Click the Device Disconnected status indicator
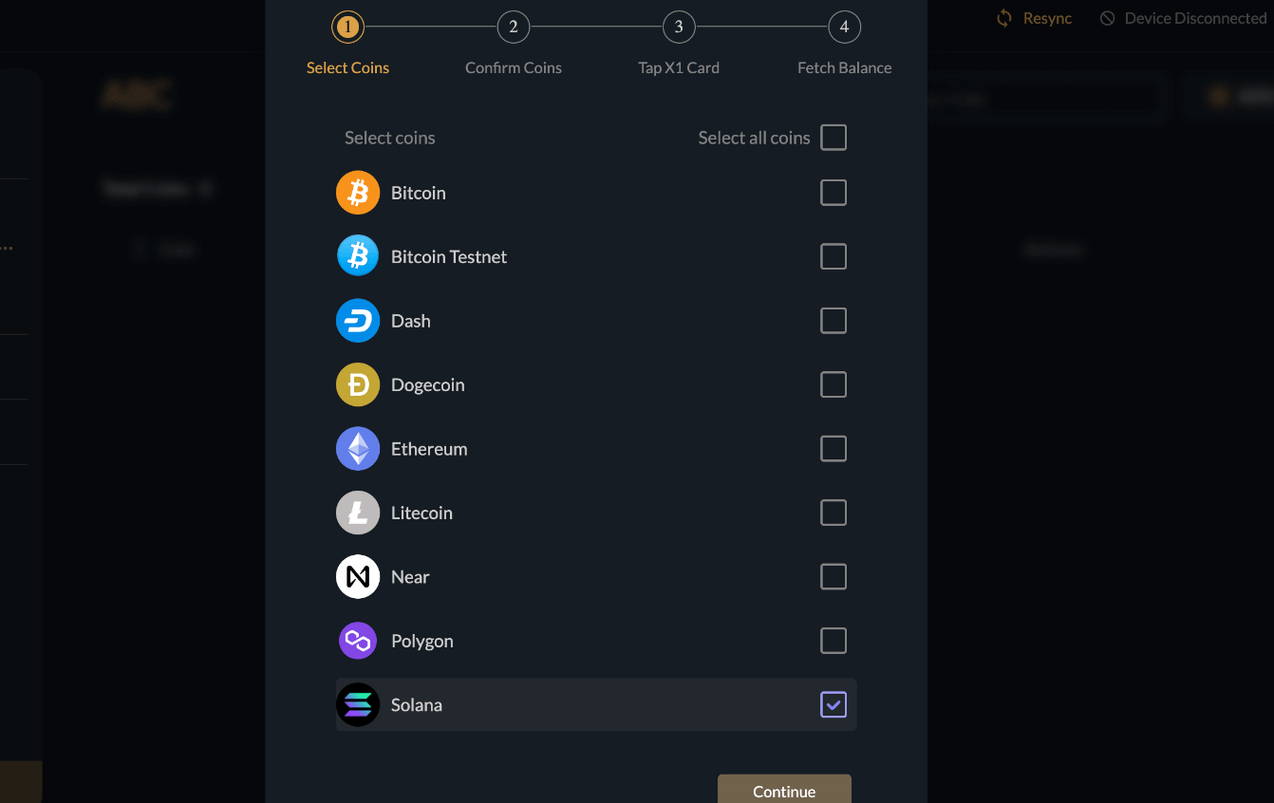 [1183, 17]
